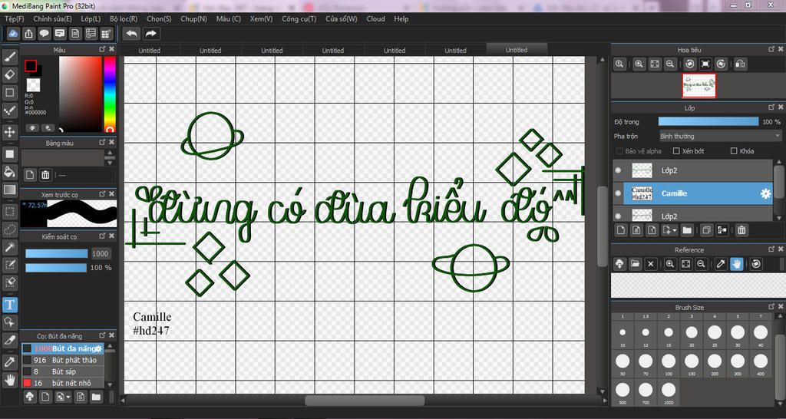
Task: Select the Bucket fill tool
Action: coord(9,172)
